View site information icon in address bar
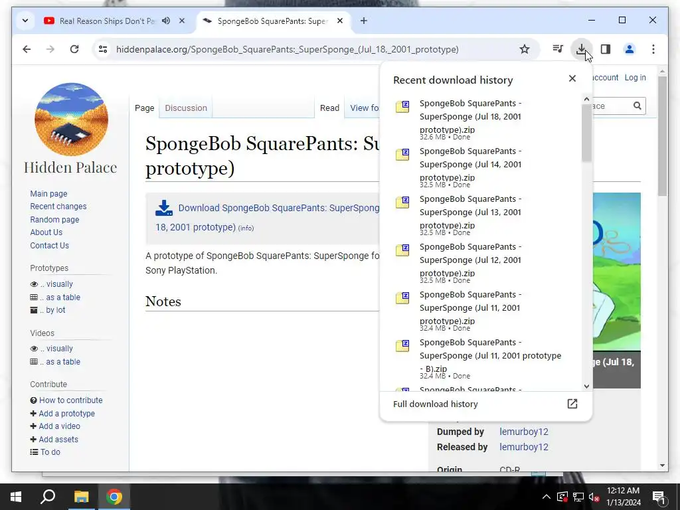 [103, 49]
